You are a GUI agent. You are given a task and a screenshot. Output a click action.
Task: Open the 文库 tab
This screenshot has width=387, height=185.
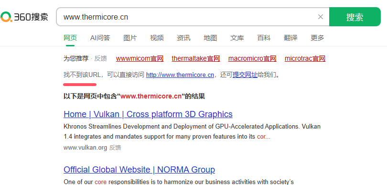pos(237,38)
